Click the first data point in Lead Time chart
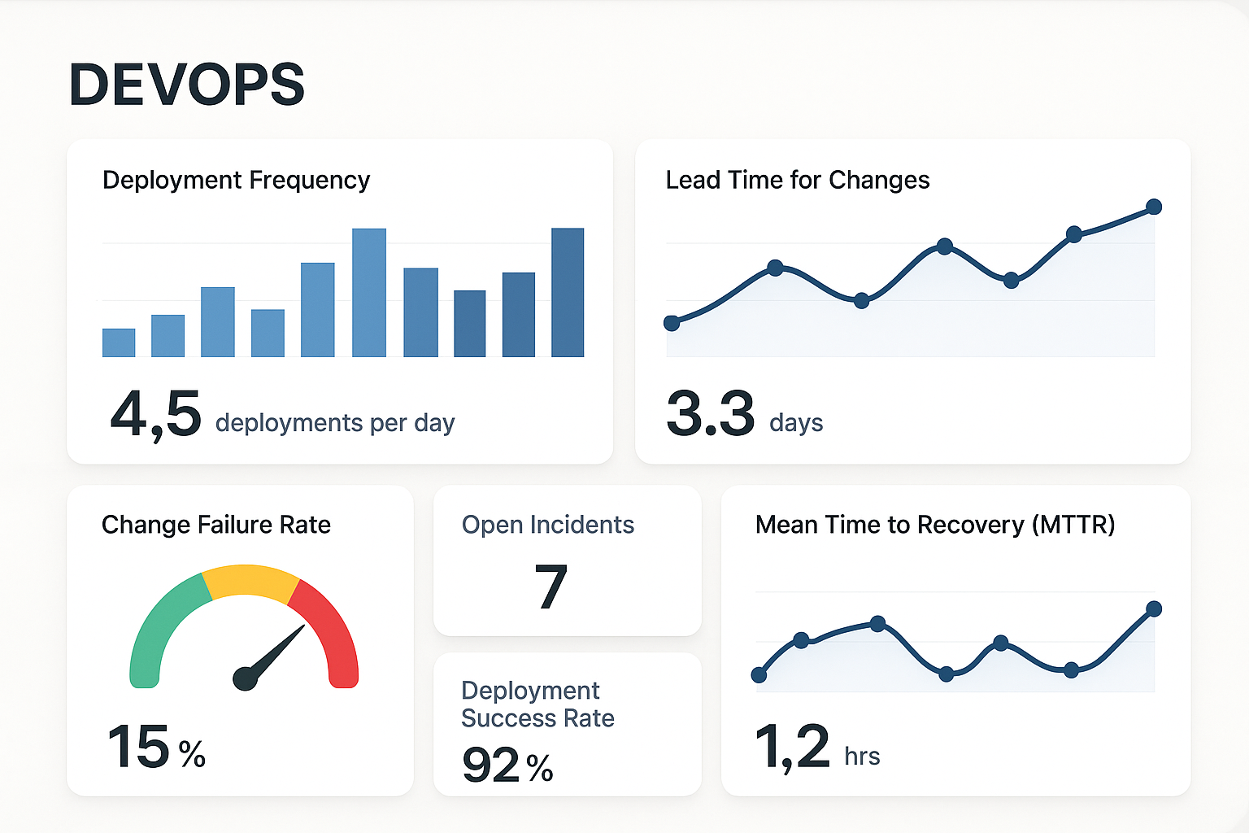 click(x=672, y=323)
